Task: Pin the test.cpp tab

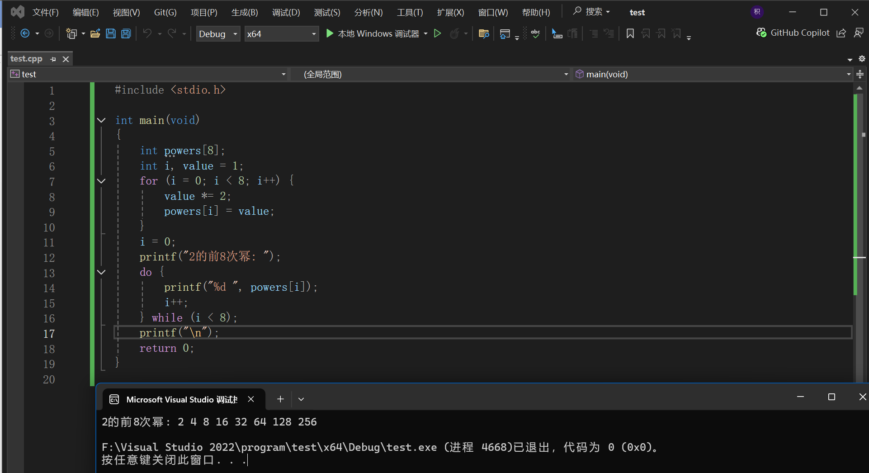Action: point(53,59)
